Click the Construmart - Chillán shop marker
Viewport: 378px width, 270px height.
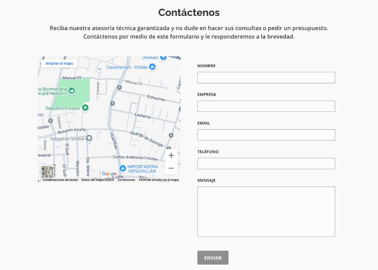click(x=152, y=67)
